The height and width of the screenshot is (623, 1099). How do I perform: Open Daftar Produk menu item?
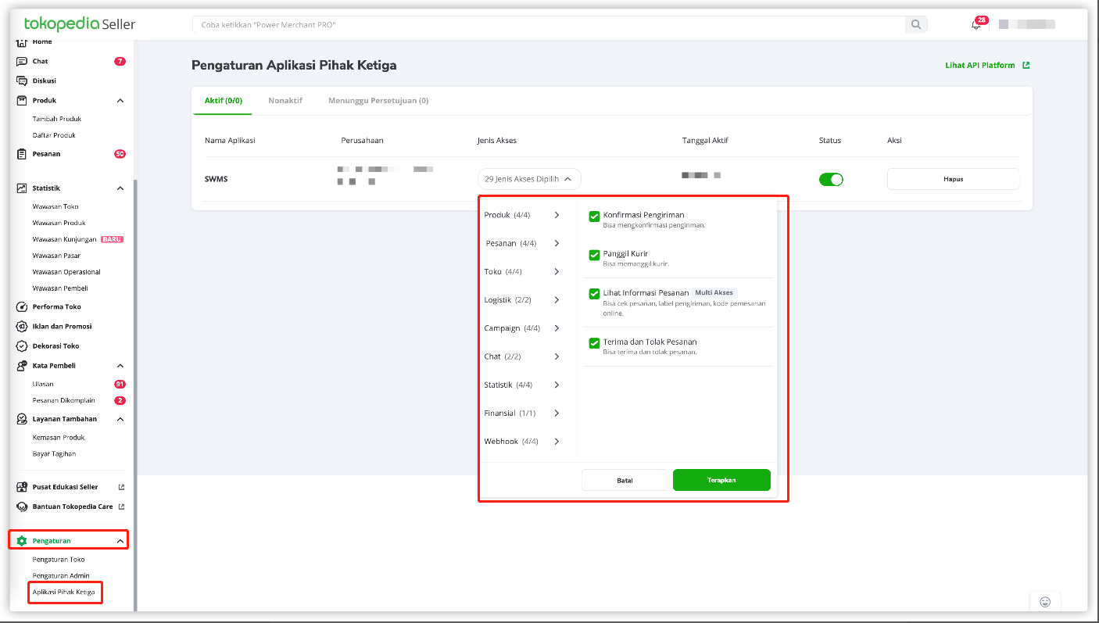[54, 135]
